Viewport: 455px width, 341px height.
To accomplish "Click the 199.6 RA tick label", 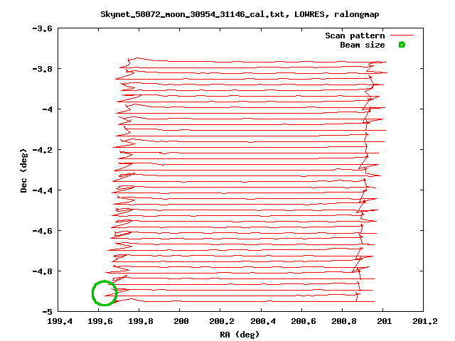I will (100, 321).
